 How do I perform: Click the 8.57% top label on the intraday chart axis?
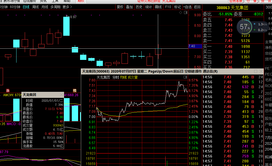point(193,80)
